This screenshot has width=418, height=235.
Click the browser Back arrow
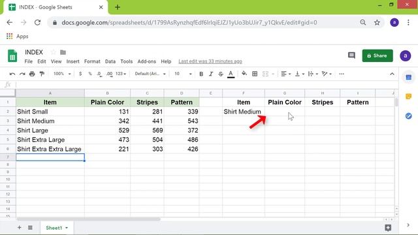tap(10, 22)
